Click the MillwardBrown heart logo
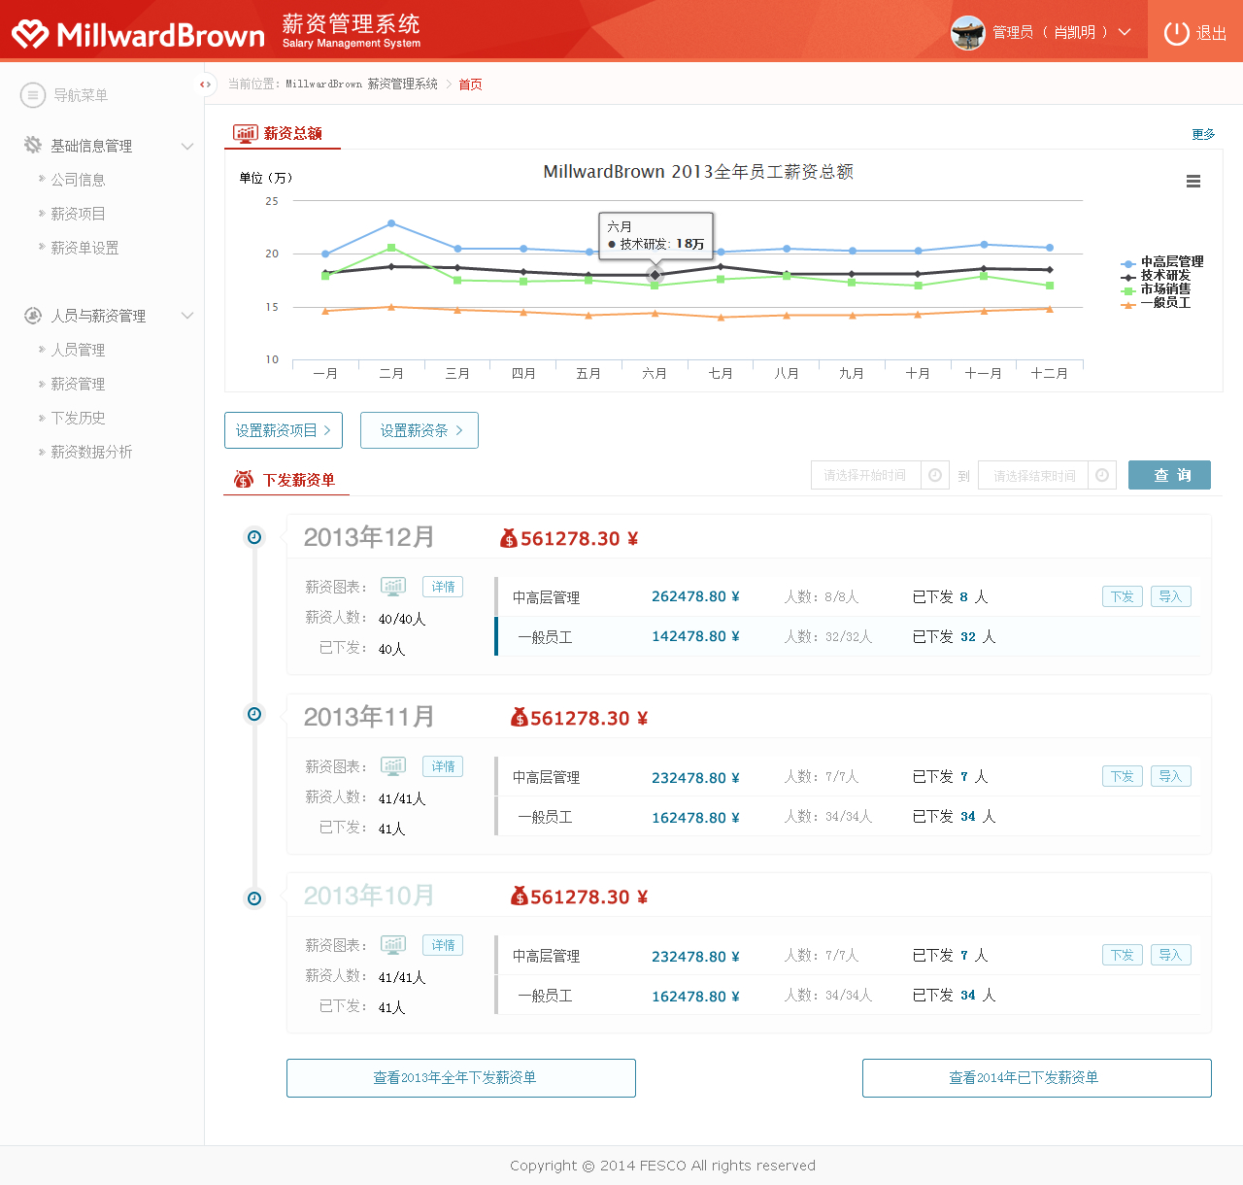Viewport: 1243px width, 1185px height. tap(30, 34)
